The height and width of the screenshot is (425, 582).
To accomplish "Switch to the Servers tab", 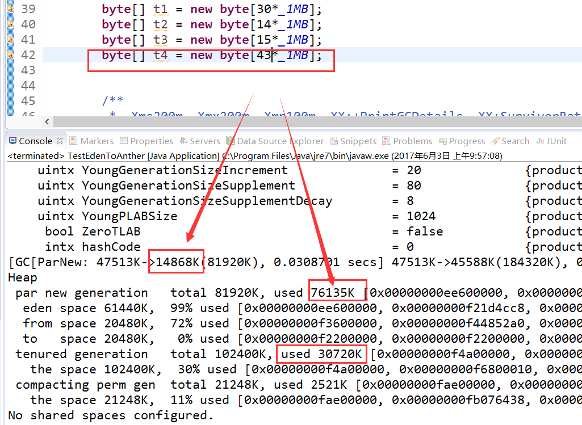I will coord(200,141).
